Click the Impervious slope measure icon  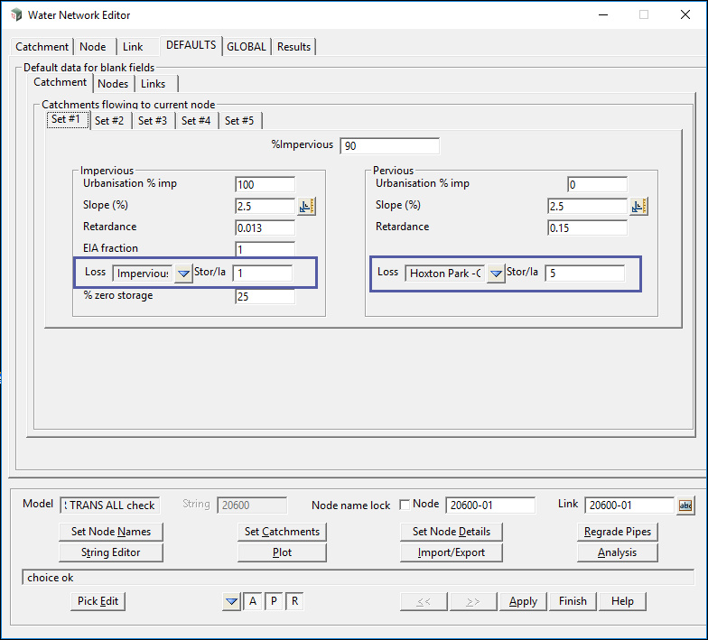(x=307, y=207)
